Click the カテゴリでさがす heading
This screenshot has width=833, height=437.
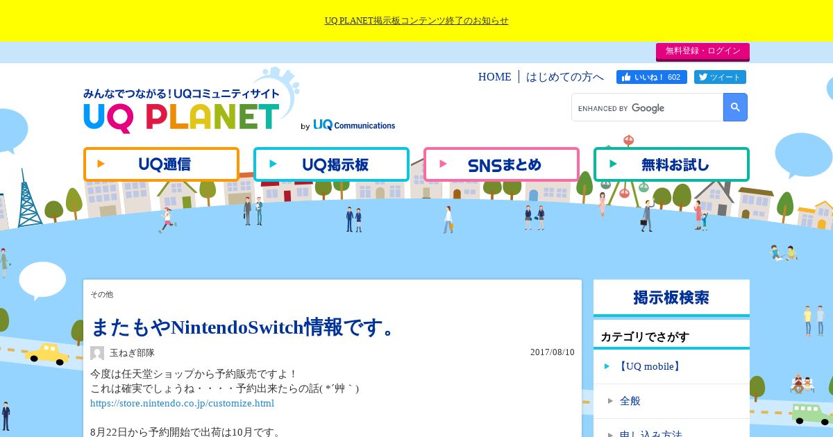645,337
